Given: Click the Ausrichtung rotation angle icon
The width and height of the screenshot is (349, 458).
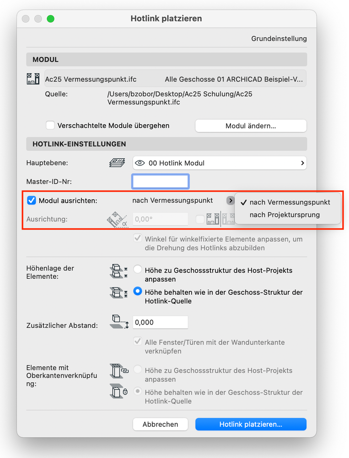Looking at the screenshot, I should coord(118,219).
